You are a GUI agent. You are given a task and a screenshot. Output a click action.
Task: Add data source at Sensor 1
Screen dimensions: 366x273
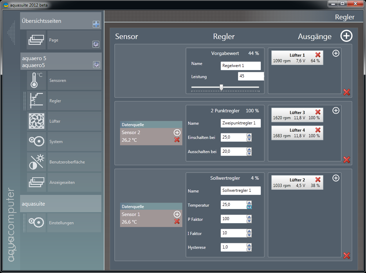177,214
